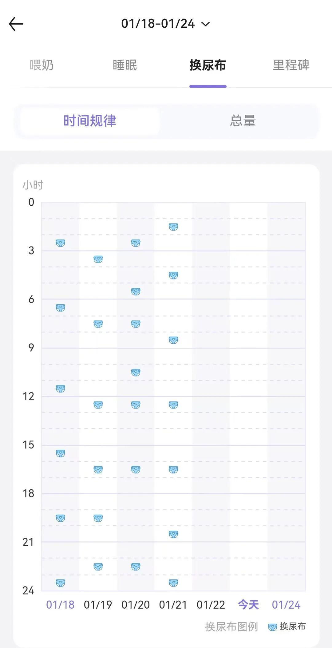
Task: Select 01/18 diaper icon just after hour 6
Action: click(x=61, y=308)
